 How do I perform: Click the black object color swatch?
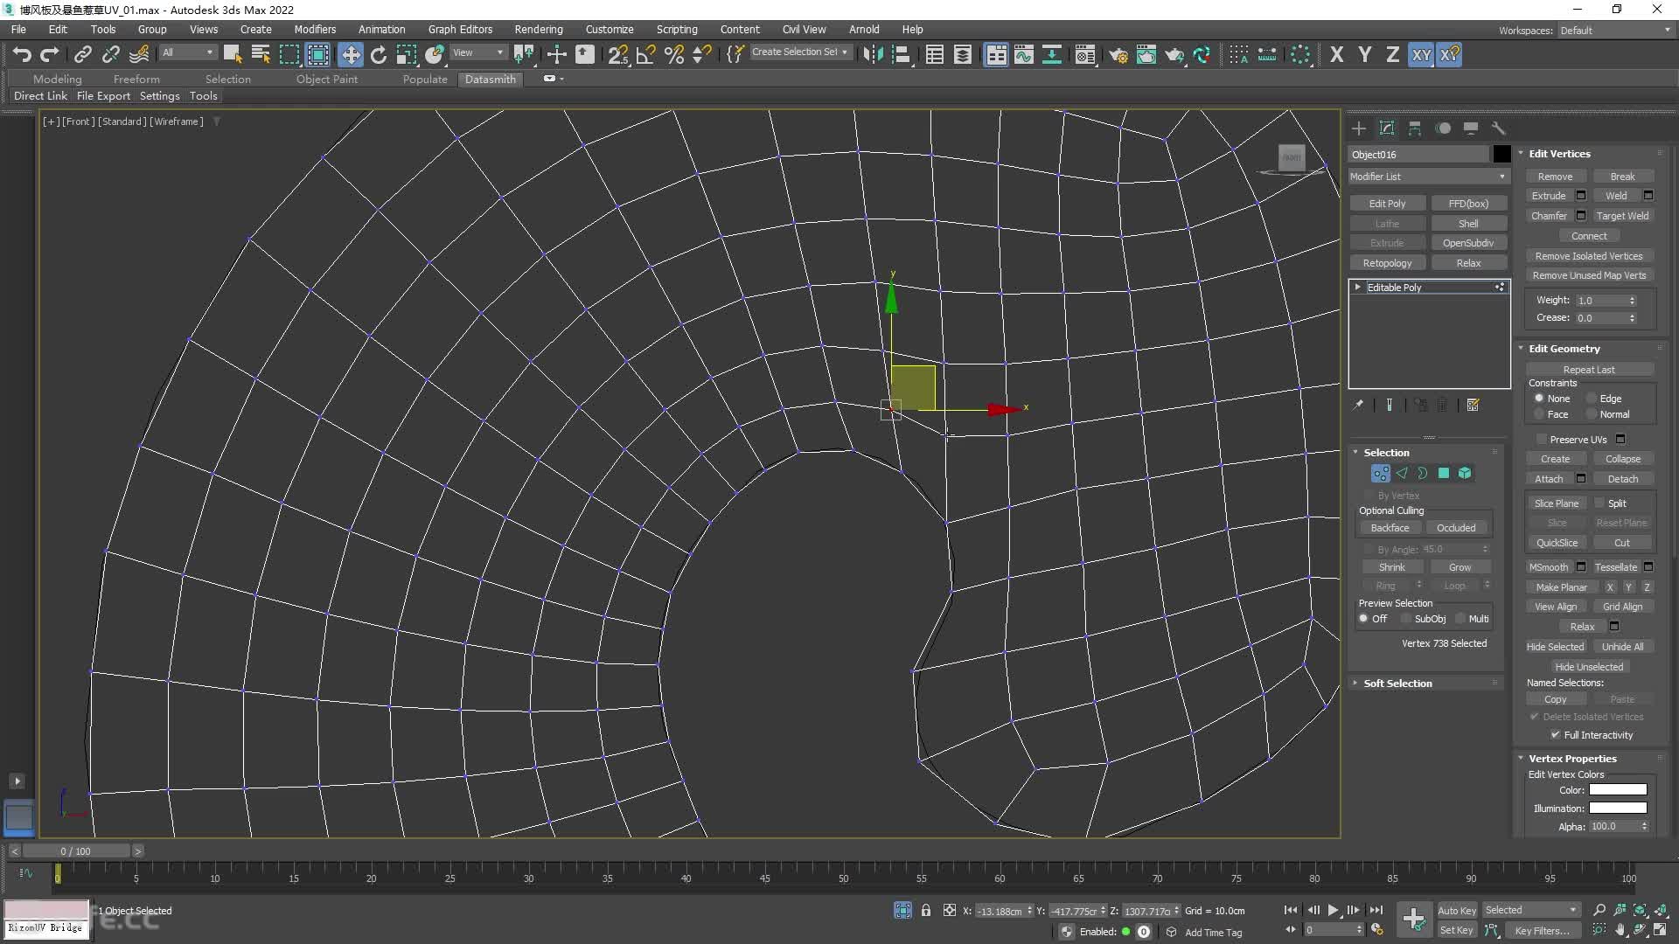(x=1501, y=155)
